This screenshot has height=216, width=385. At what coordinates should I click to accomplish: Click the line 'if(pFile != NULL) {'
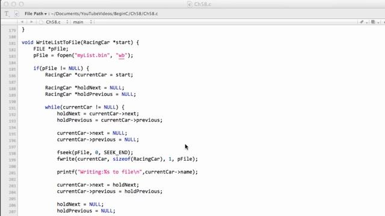click(x=61, y=68)
